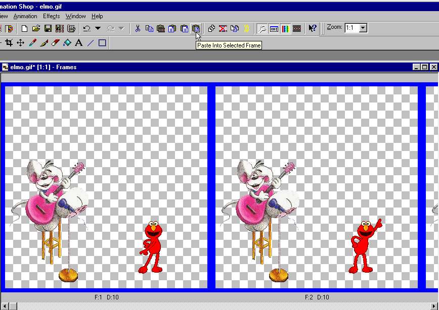Select the Flood Fill bucket tool

[x=67, y=43]
